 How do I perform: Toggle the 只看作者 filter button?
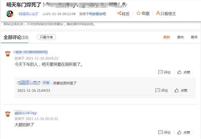pyautogui.click(x=46, y=37)
